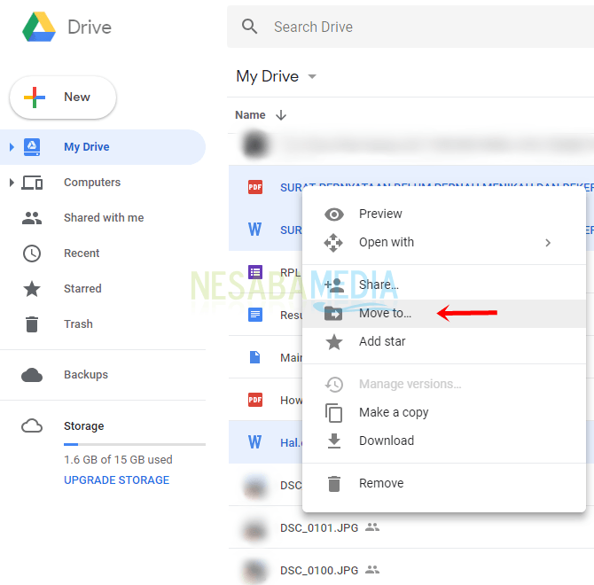Click the Name column header
The height and width of the screenshot is (585, 594).
point(250,114)
